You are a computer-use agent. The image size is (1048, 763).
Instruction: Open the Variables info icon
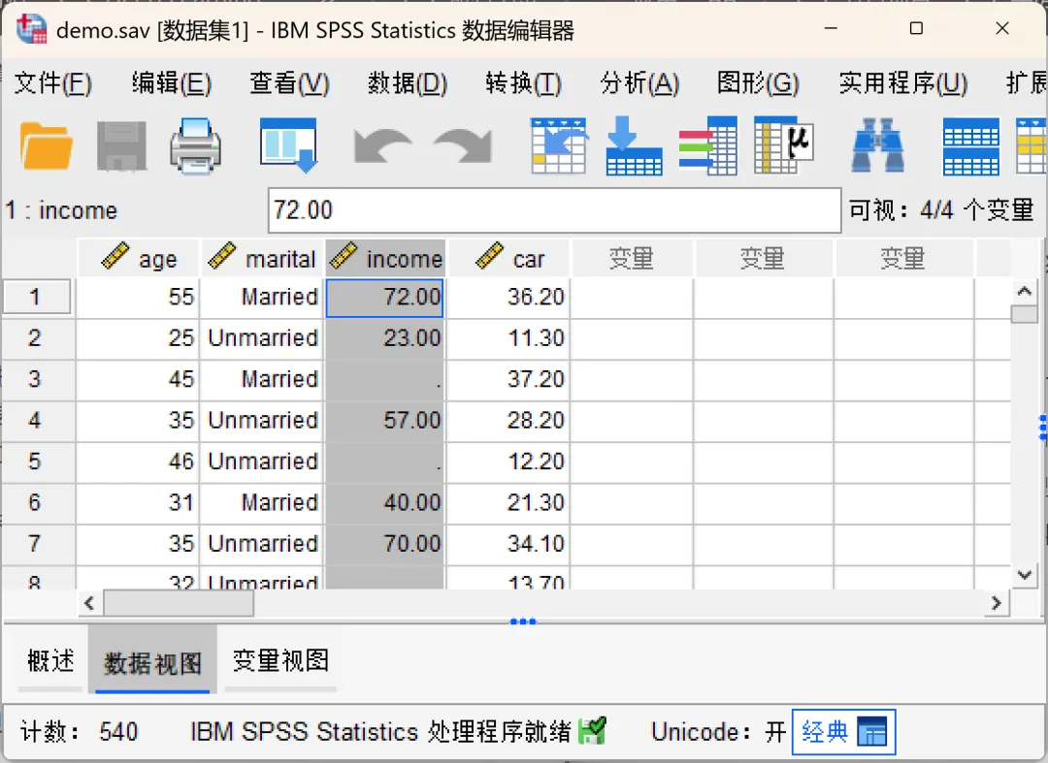(x=707, y=145)
